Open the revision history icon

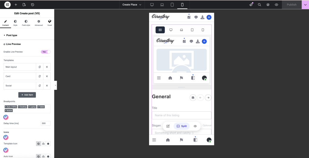pos(32,5)
